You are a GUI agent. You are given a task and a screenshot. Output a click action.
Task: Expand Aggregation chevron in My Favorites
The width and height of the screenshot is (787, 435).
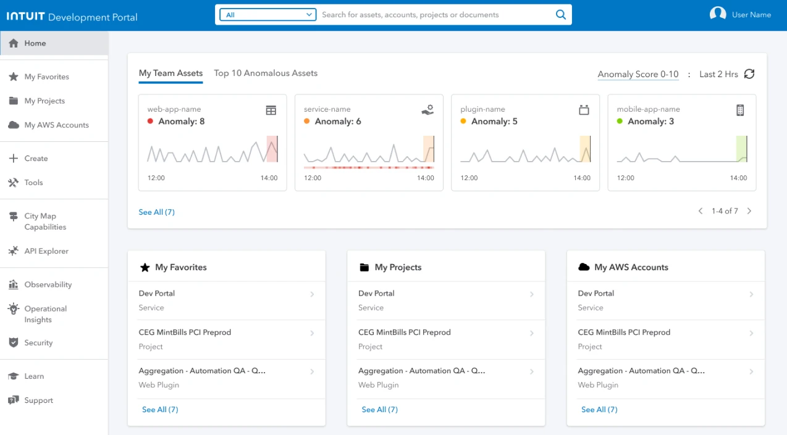pyautogui.click(x=312, y=371)
